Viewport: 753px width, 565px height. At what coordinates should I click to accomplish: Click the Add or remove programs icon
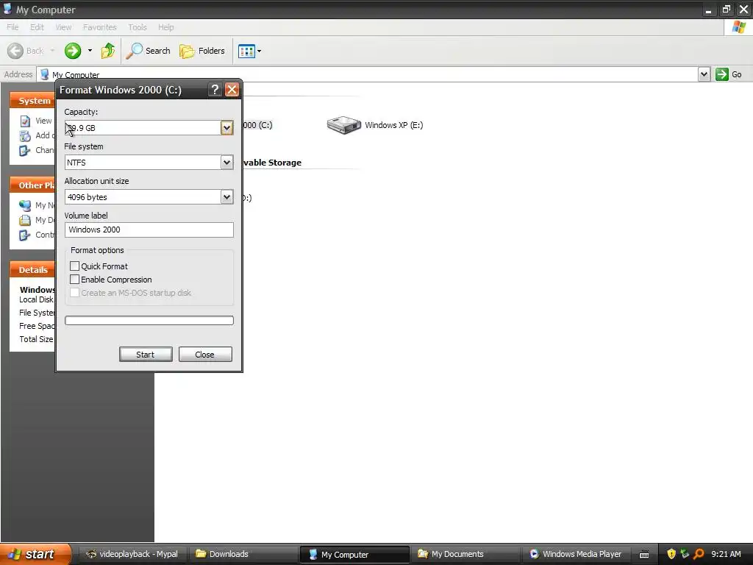25,136
